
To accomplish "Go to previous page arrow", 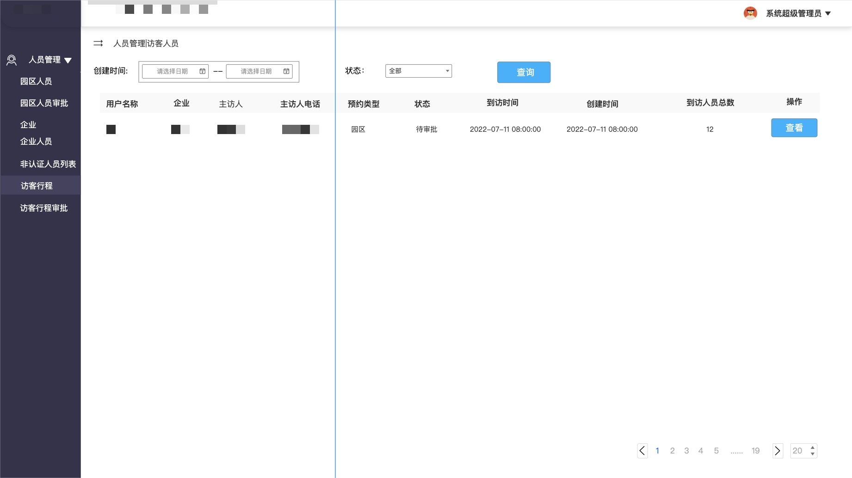I will pyautogui.click(x=642, y=451).
